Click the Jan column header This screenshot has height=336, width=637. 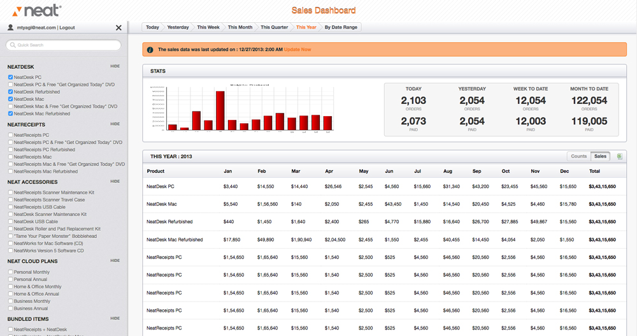tap(227, 172)
